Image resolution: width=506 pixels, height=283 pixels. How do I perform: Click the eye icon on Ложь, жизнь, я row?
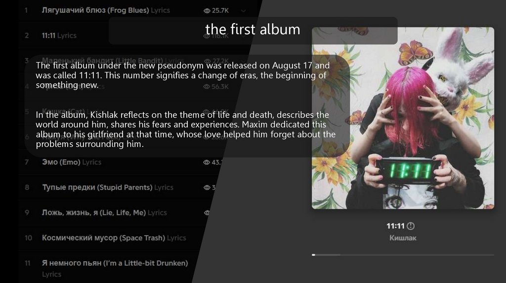pos(206,212)
